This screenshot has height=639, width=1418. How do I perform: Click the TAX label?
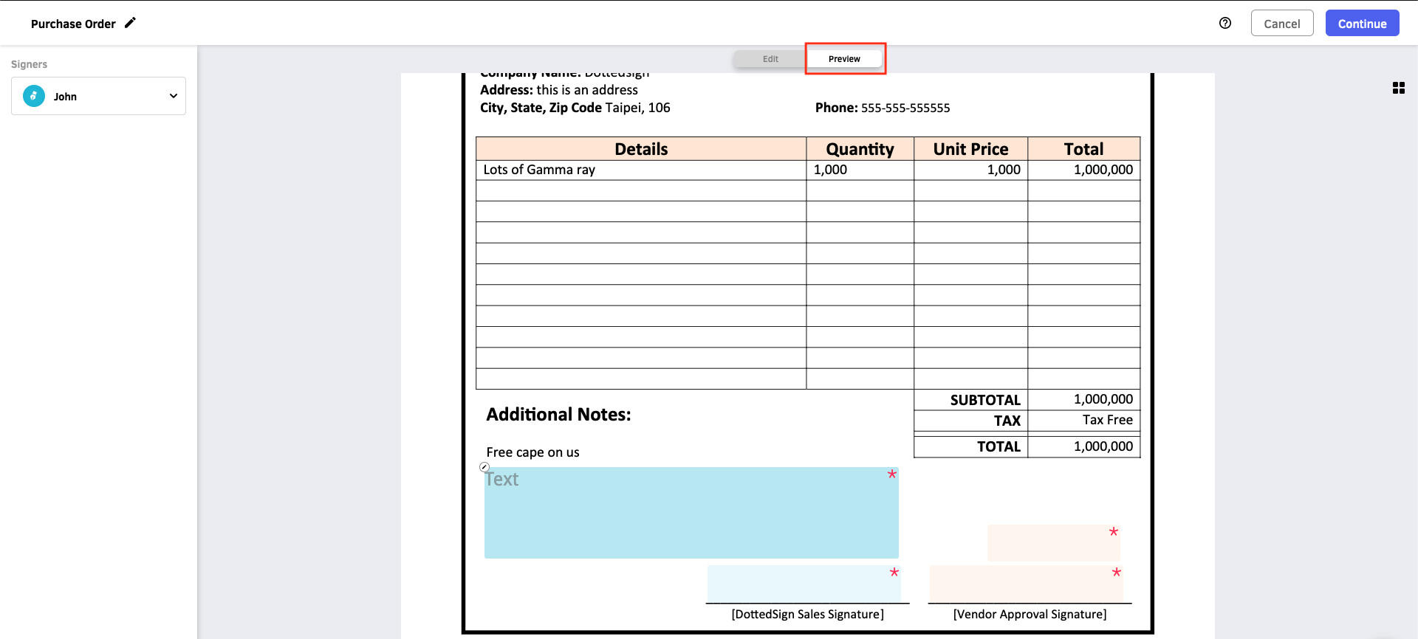tap(1007, 421)
